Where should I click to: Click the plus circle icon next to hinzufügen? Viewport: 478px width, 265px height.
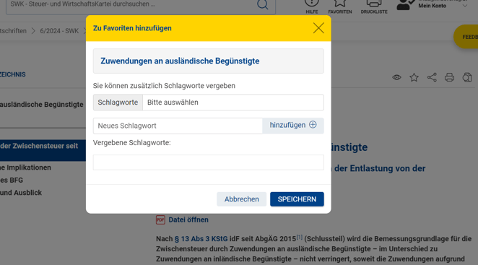coord(313,125)
